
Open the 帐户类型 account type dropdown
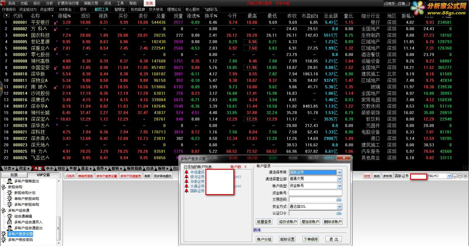tap(339, 186)
